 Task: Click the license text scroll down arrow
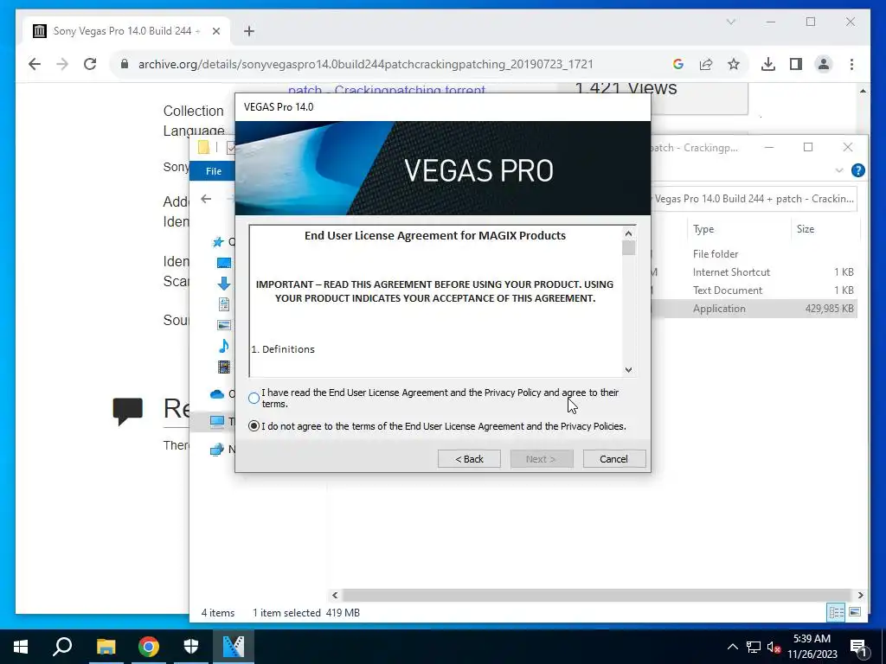click(x=628, y=370)
